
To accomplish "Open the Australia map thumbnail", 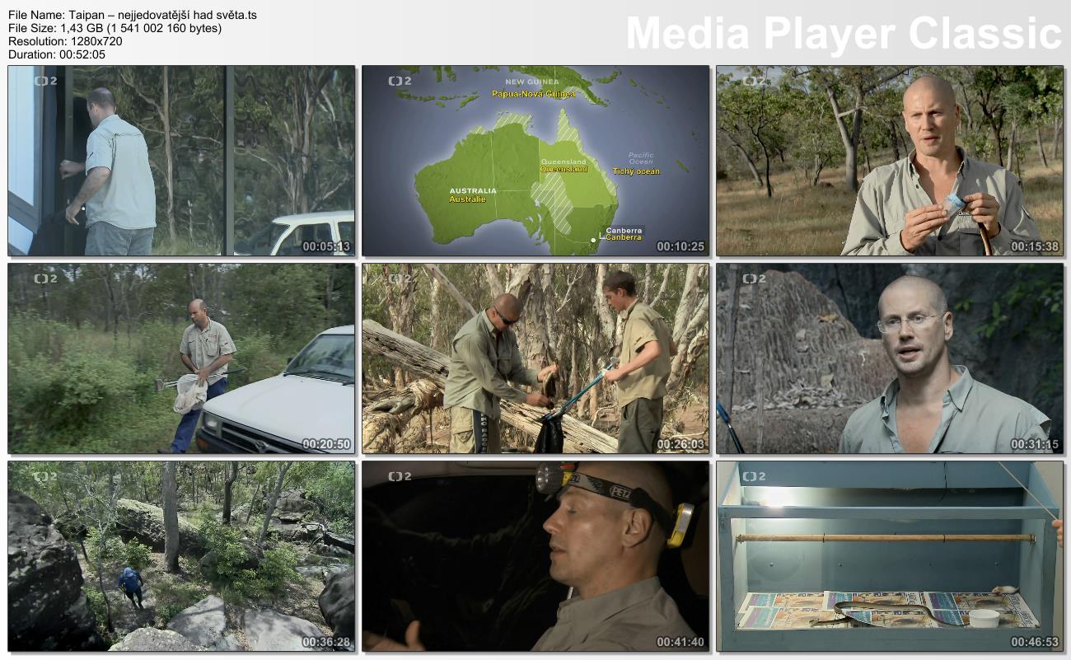I will tap(535, 161).
